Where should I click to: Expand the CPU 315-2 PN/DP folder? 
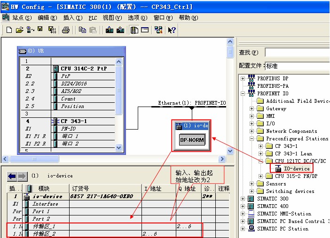pyautogui.click(x=260, y=176)
